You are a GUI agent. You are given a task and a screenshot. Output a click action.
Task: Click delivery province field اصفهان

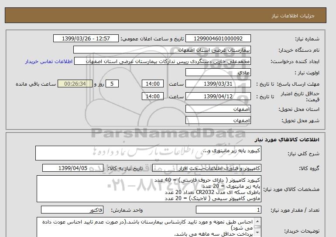[218, 109]
